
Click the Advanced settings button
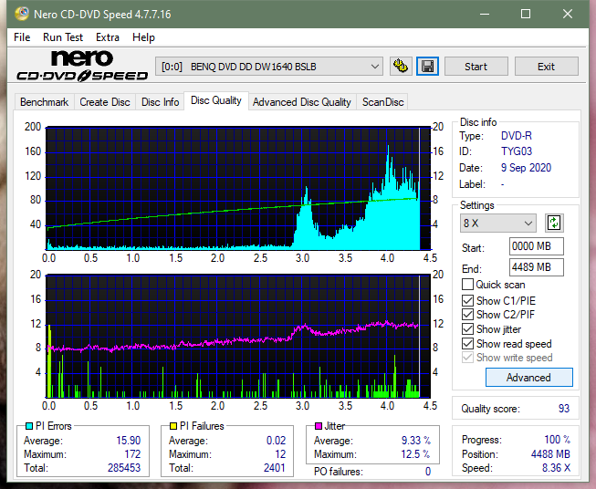528,378
